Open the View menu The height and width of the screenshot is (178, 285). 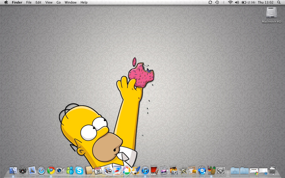pos(49,2)
